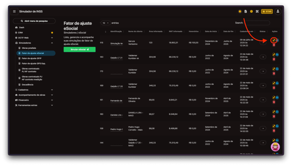Open the Simulação te identification link
Image resolution: width=292 pixels, height=166 pixels.
coord(116,43)
